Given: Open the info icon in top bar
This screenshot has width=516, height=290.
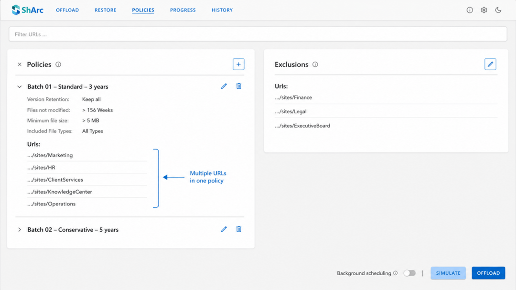Looking at the screenshot, I should pos(470,10).
